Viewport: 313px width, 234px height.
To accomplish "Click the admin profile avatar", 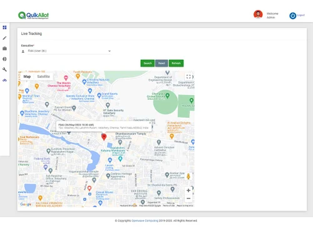I will 258,14.
